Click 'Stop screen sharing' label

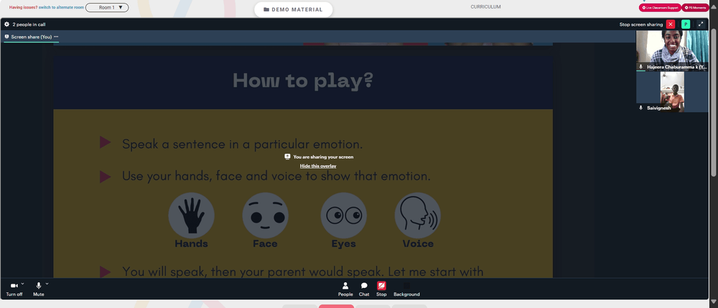(641, 24)
